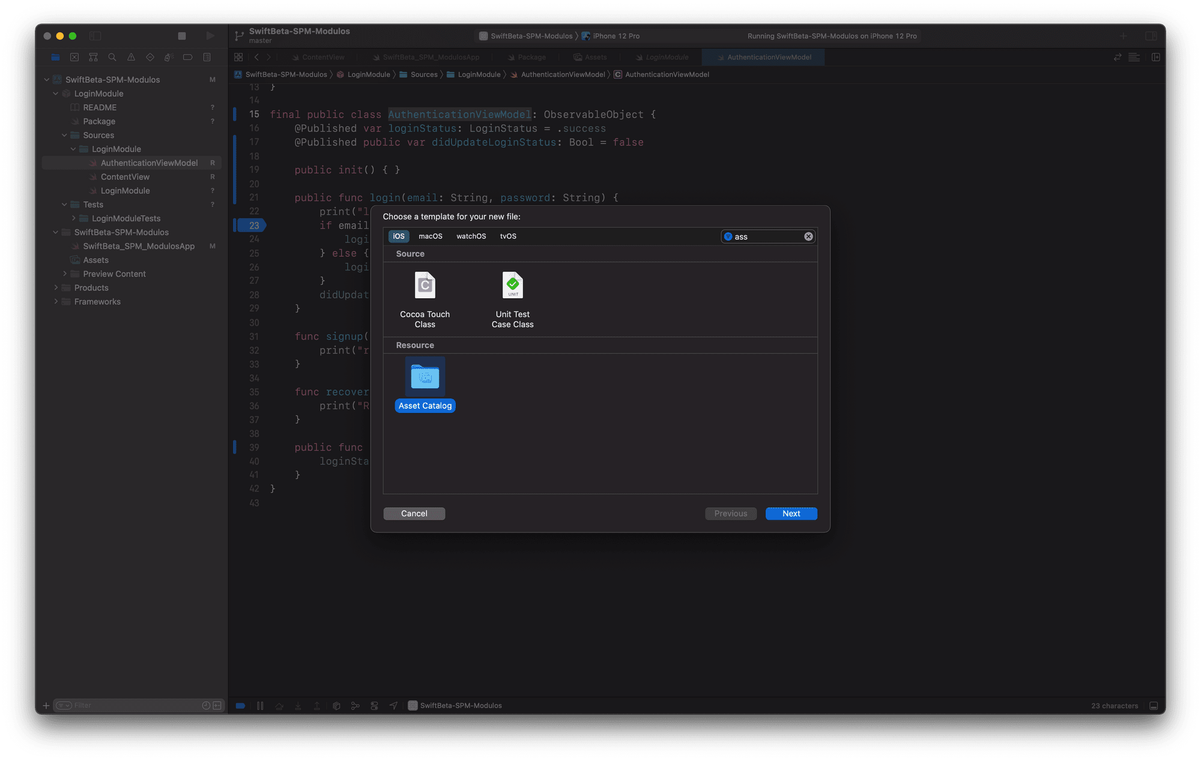Click the add plus button in navigator footer

[x=46, y=706]
